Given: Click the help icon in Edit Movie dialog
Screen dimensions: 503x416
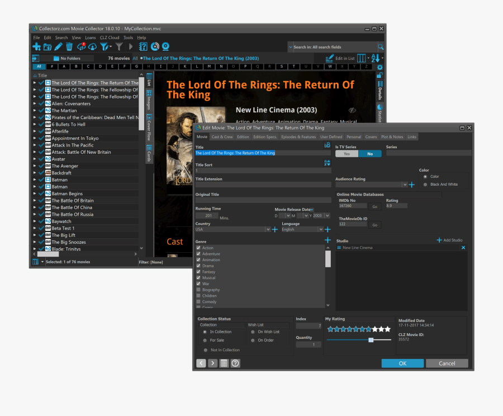Looking at the screenshot, I should tap(235, 363).
